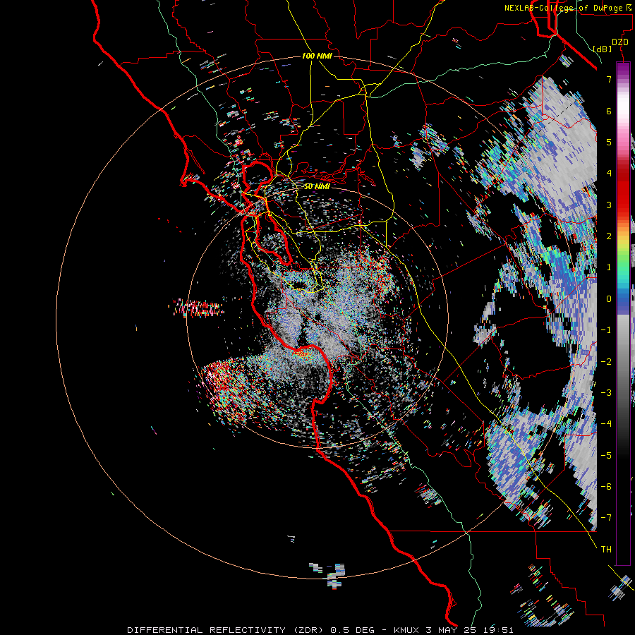This screenshot has width=635, height=635.
Task: Select the "2" value on the color scale
Action: tap(609, 236)
